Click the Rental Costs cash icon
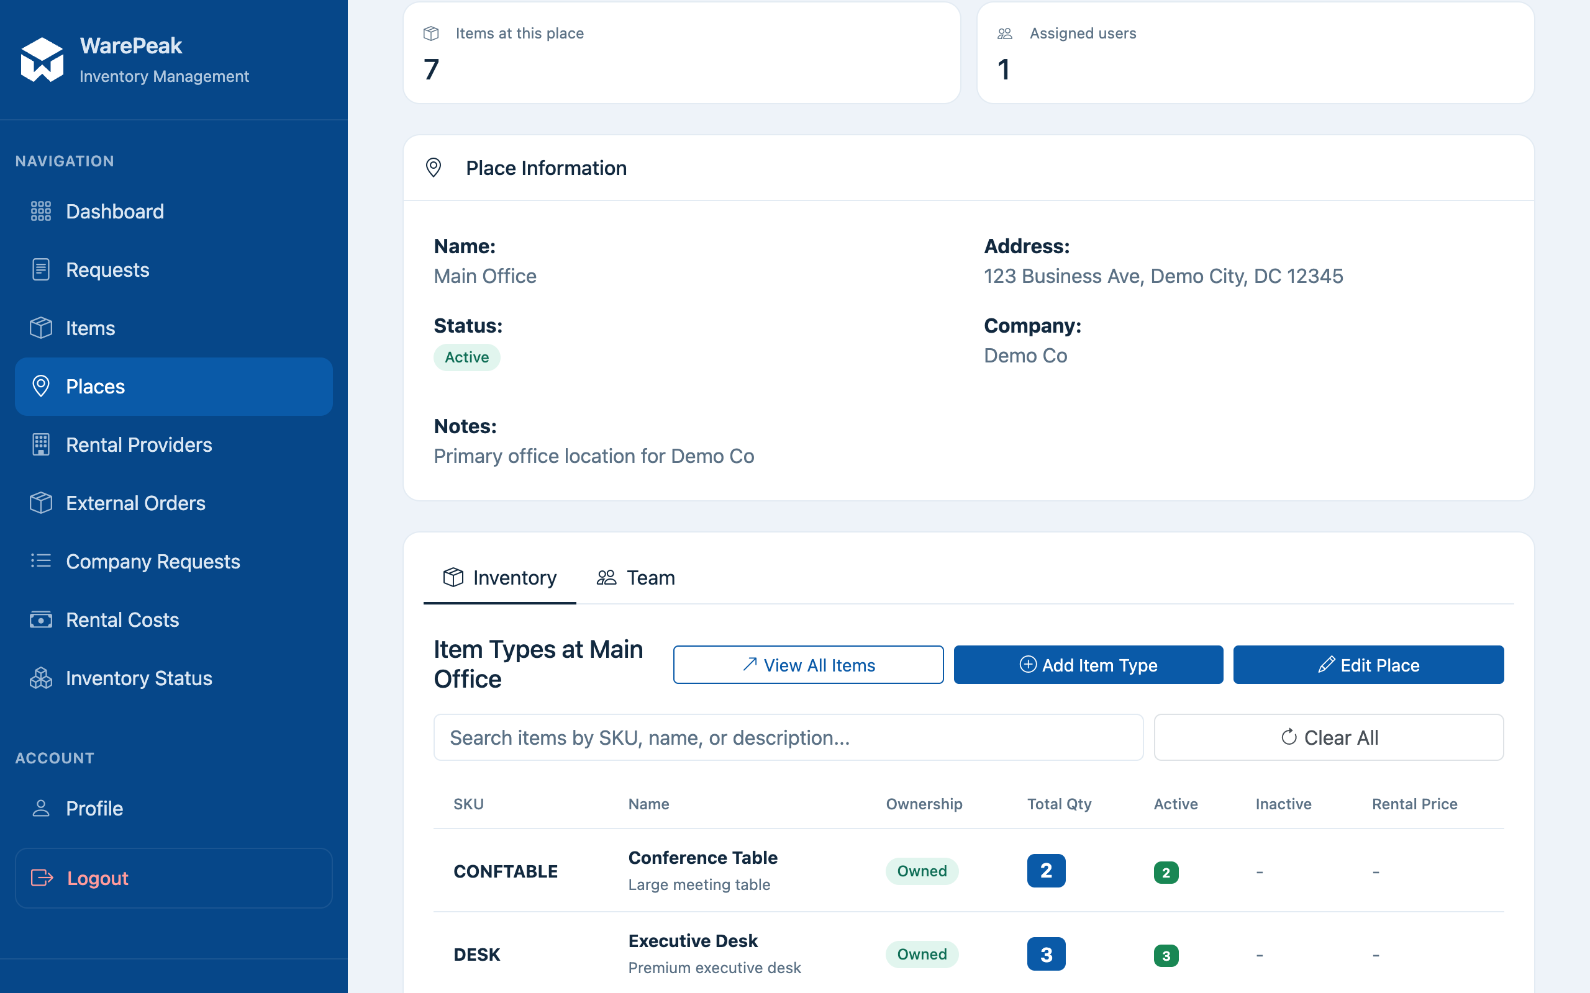This screenshot has height=993, width=1590. coord(41,619)
